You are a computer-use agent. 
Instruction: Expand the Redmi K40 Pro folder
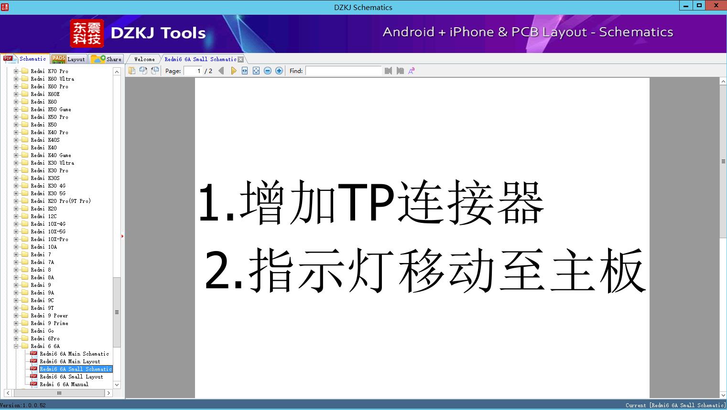coord(16,132)
